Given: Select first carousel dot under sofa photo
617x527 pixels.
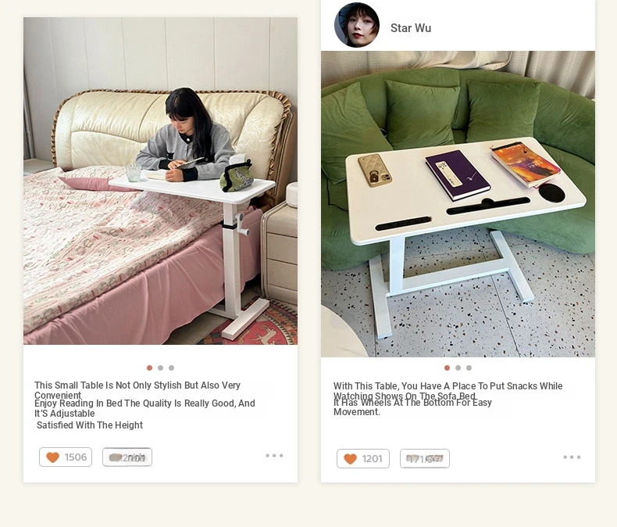Looking at the screenshot, I should [x=447, y=367].
